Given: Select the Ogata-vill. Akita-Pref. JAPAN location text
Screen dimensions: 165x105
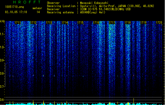Looking at the screenshot, I should click(x=117, y=6).
